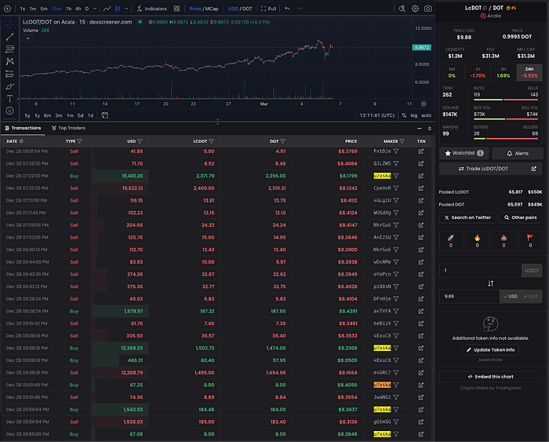The height and width of the screenshot is (442, 549).
Task: Add a symbol to compare
Action: click(7, 9)
